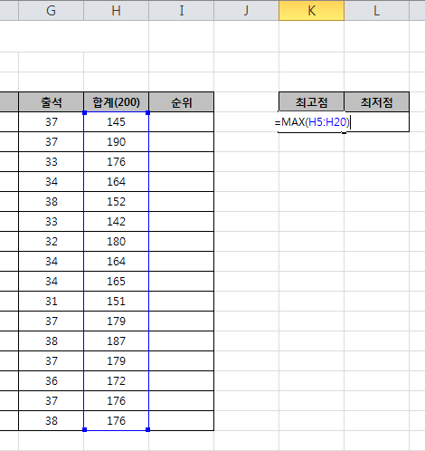Screen dimensions: 425x451
Task: Select the total cell showing 187
Action: [116, 341]
